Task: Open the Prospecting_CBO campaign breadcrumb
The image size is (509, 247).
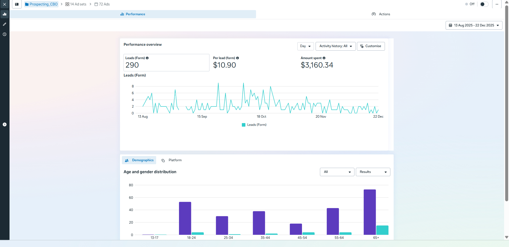Action: point(41,4)
